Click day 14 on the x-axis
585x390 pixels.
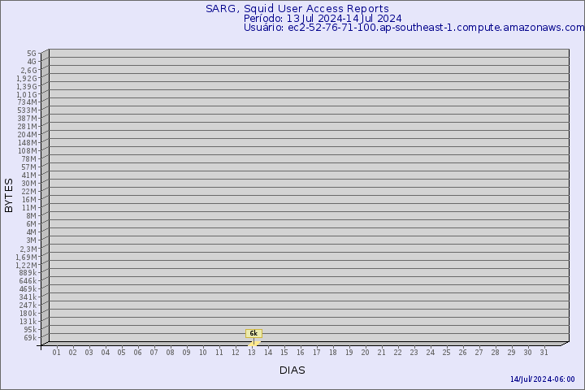268,353
